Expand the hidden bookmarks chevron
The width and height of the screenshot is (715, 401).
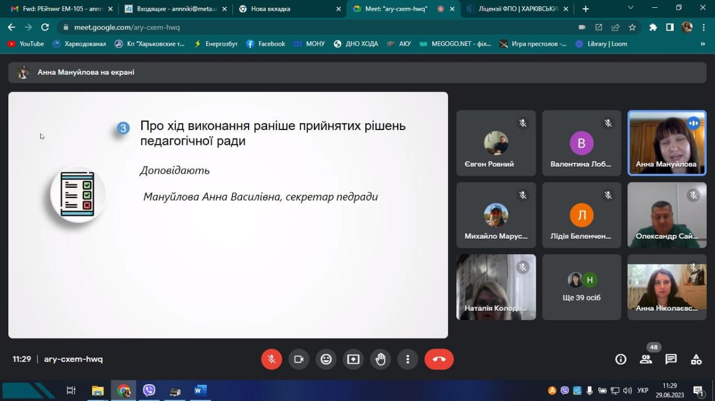703,44
